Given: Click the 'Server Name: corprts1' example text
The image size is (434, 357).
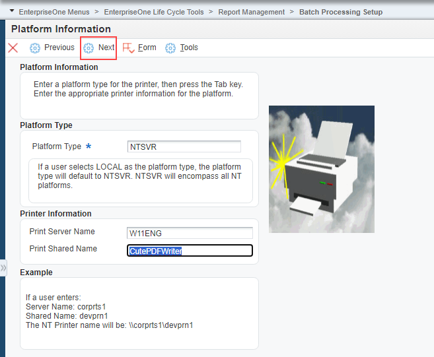Looking at the screenshot, I should [x=66, y=307].
